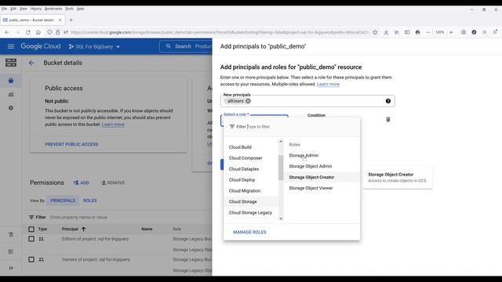
Task: Switch to the PRINCIPALS view tab
Action: click(x=63, y=201)
